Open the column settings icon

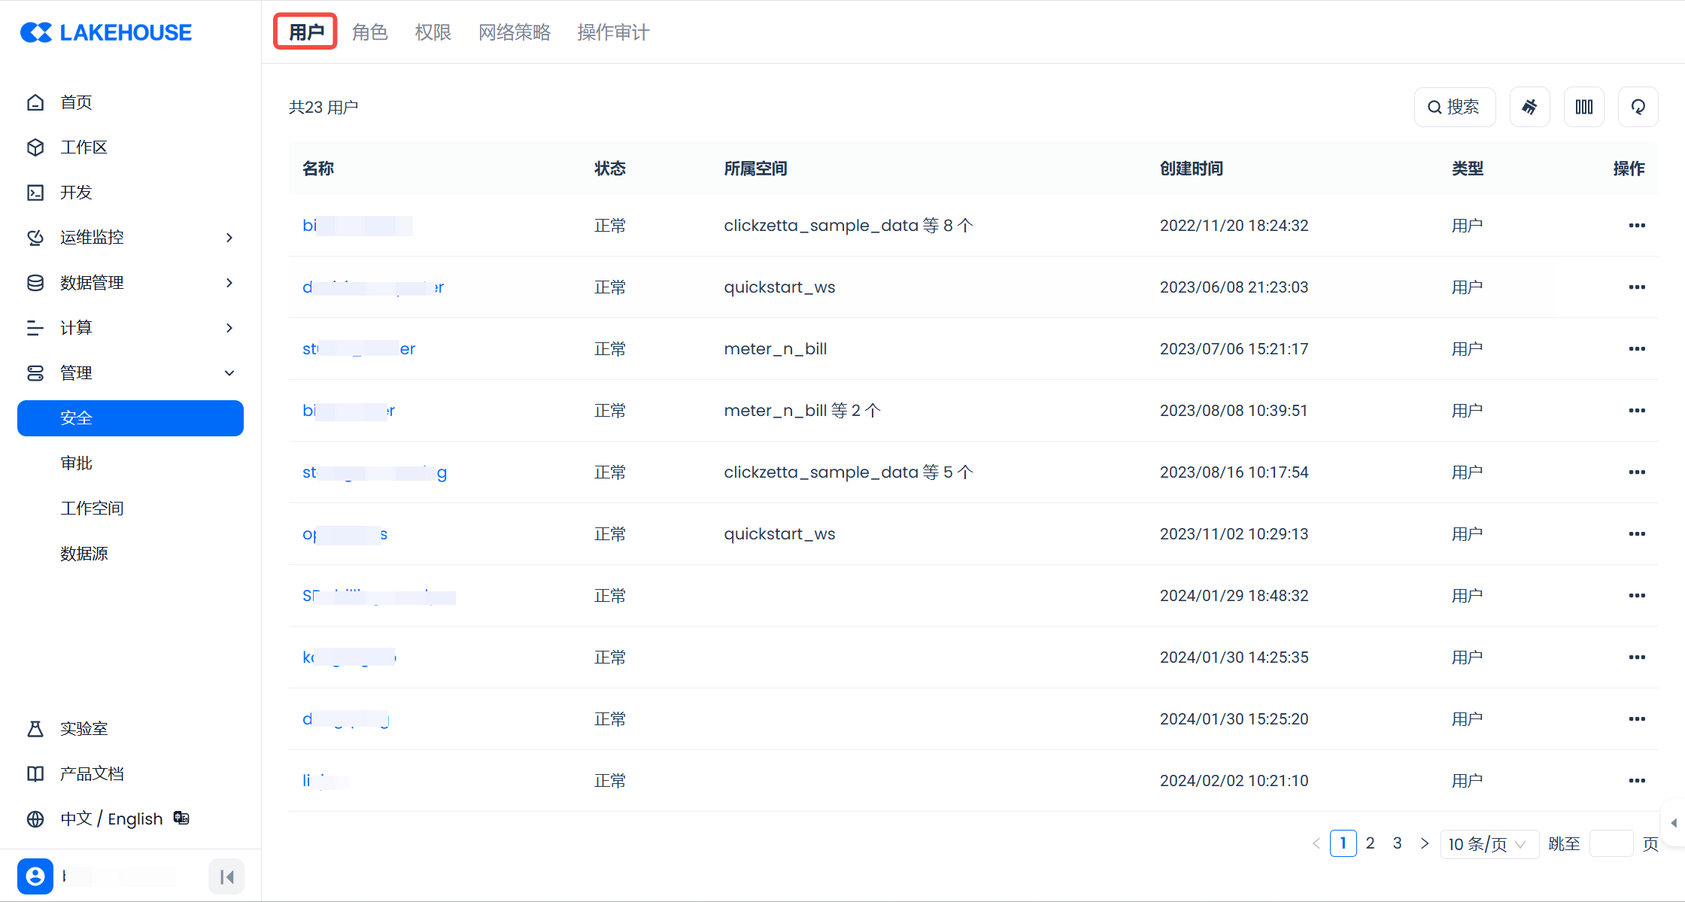[x=1583, y=107]
